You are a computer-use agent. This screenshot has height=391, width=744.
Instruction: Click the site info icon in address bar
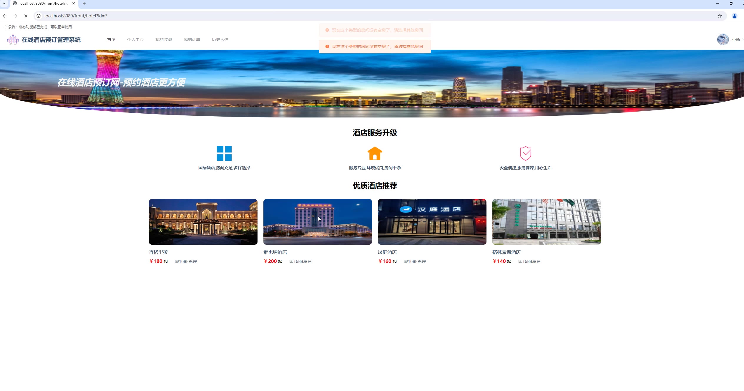coord(39,16)
